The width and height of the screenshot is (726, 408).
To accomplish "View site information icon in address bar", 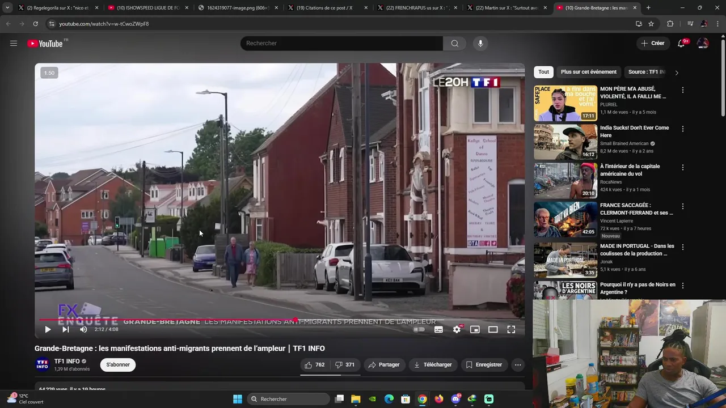I will 52,24.
